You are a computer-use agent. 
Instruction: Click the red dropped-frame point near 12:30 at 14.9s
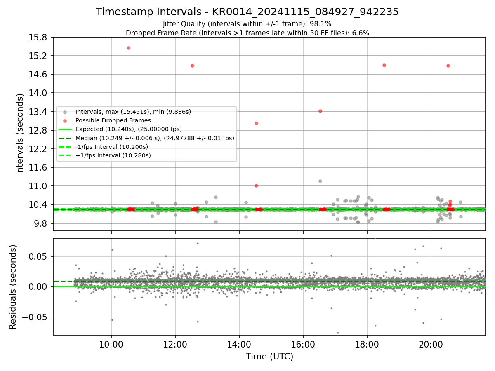[x=192, y=66]
